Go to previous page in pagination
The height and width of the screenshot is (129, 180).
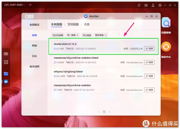coord(99,112)
